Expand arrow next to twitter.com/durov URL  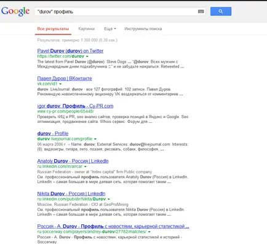[x=87, y=57]
